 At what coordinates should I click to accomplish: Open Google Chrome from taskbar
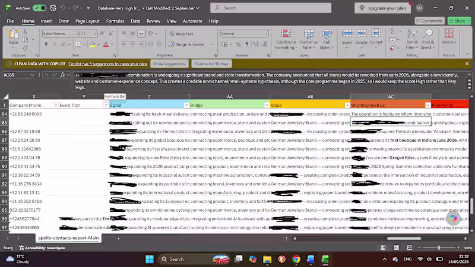click(296, 259)
